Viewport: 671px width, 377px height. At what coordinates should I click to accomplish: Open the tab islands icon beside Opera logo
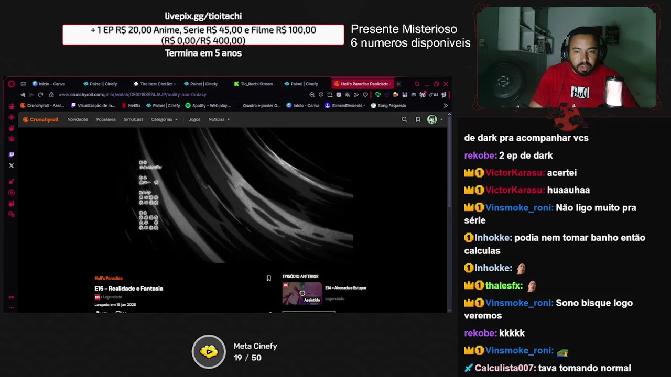coord(23,84)
